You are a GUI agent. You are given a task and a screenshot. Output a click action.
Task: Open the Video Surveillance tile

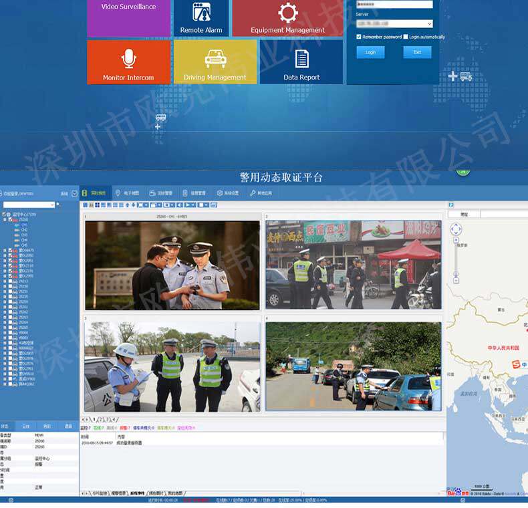[128, 18]
